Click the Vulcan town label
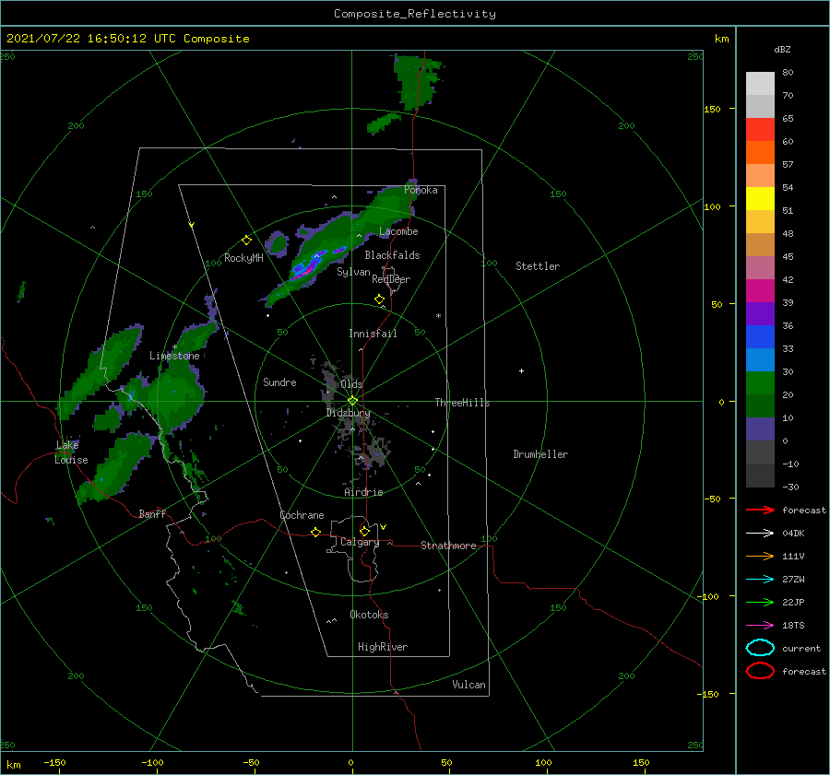The height and width of the screenshot is (775, 830). [x=469, y=685]
